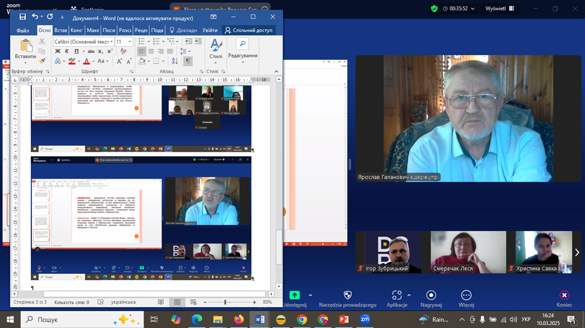
Task: Open the font color dropdown arrow
Action: tap(93, 61)
